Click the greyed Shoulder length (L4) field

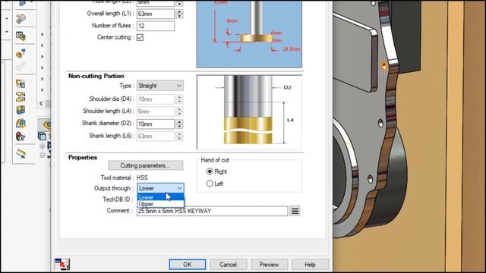coord(156,111)
